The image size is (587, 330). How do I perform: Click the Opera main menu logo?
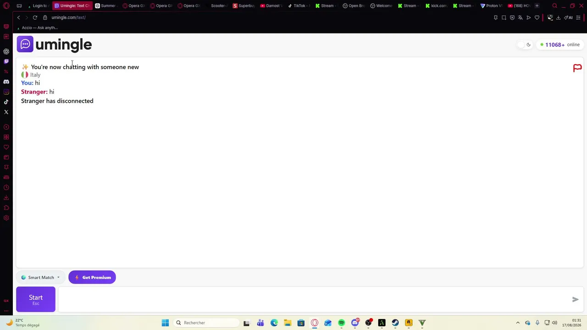(x=6, y=5)
